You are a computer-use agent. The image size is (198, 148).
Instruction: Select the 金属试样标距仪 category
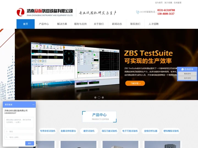(68, 131)
